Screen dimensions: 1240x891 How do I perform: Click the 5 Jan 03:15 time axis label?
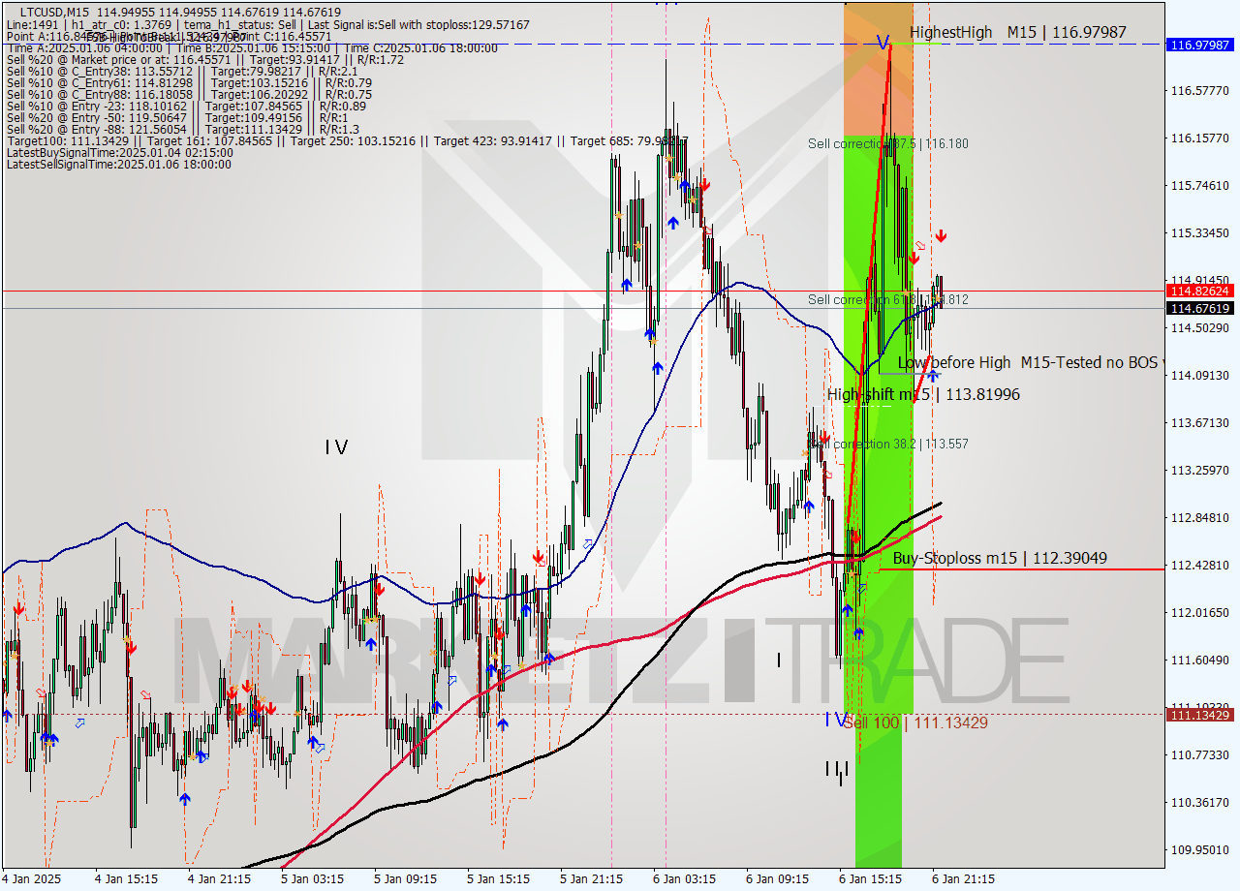(312, 879)
